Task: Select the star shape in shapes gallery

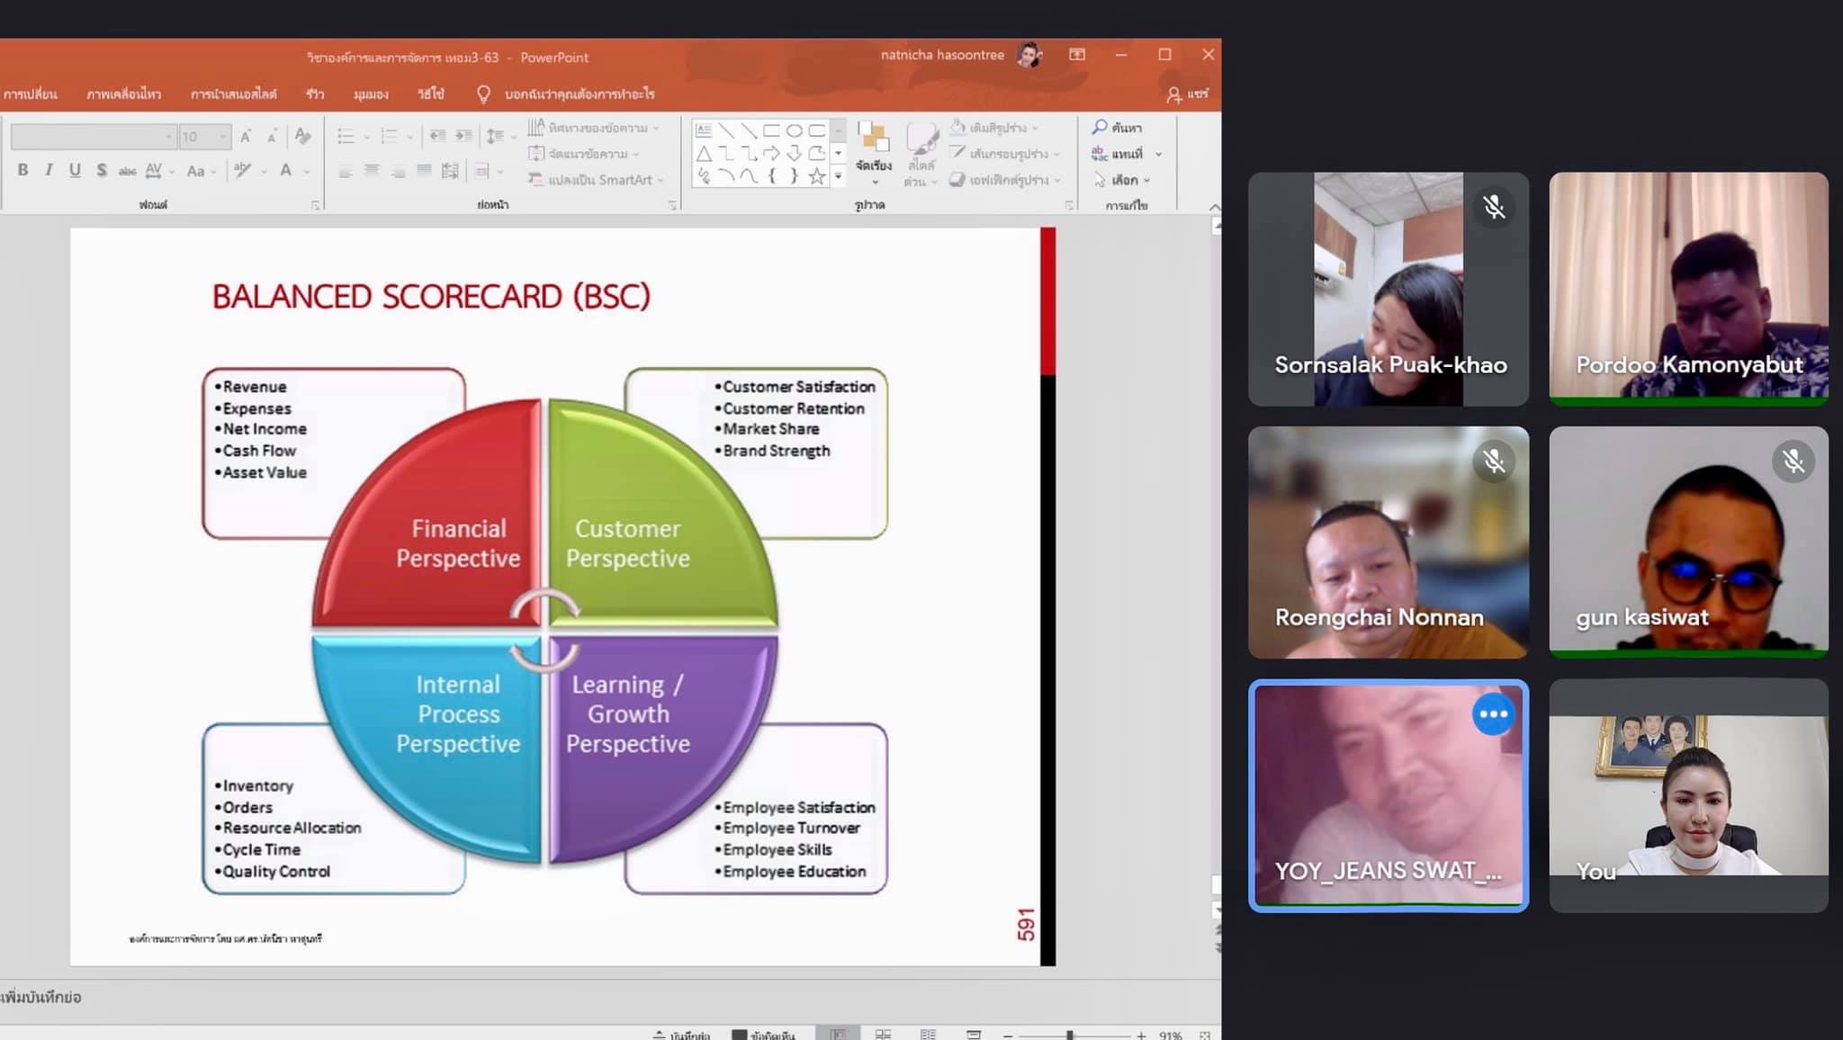Action: [x=816, y=176]
